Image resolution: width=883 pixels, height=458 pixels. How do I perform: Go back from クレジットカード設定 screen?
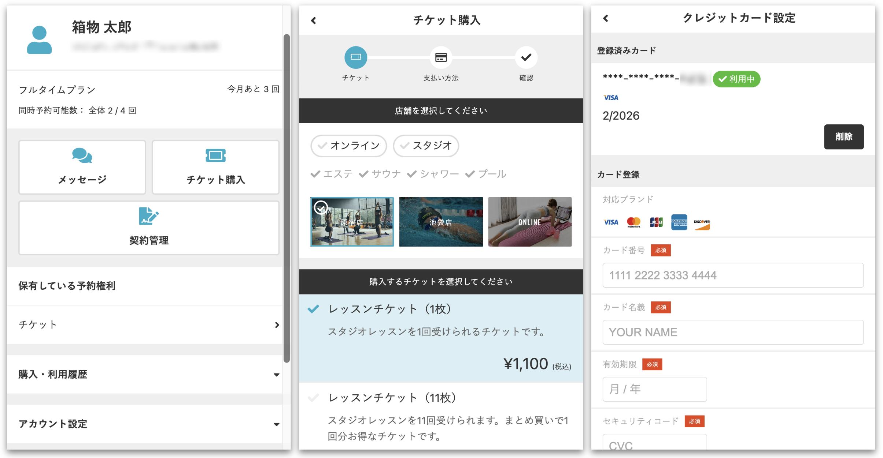tap(606, 18)
